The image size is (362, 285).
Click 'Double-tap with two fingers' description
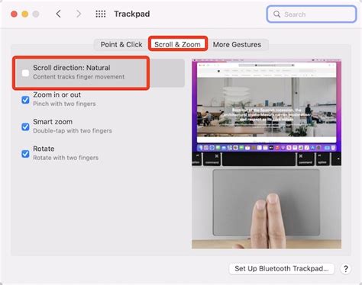pos(73,130)
